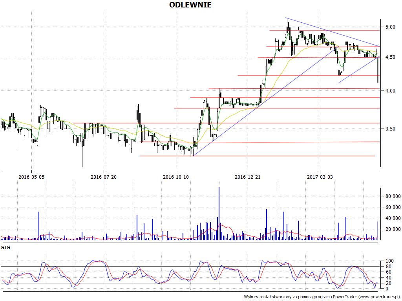Click the ODLEWNIE chart title
Viewport: 402px width, 301px height.
click(190, 5)
